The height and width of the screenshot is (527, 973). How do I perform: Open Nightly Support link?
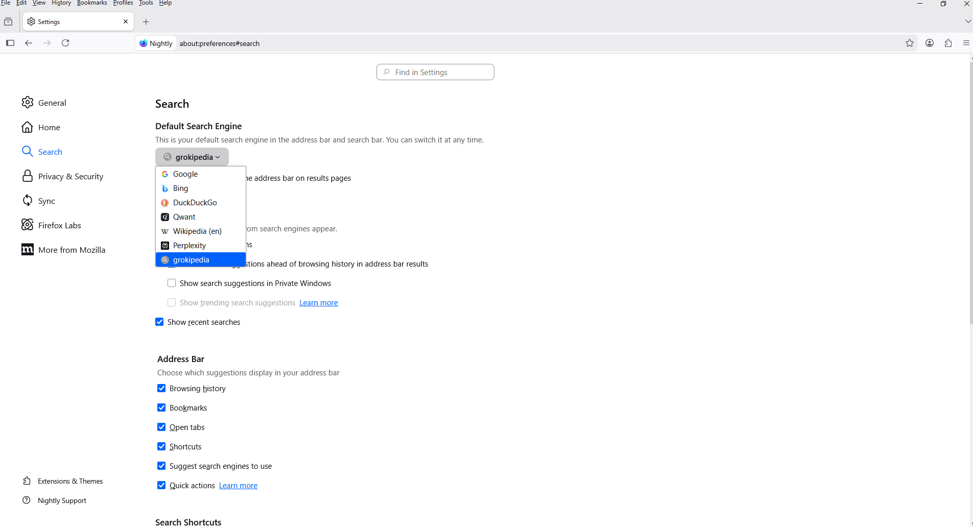[x=55, y=500]
